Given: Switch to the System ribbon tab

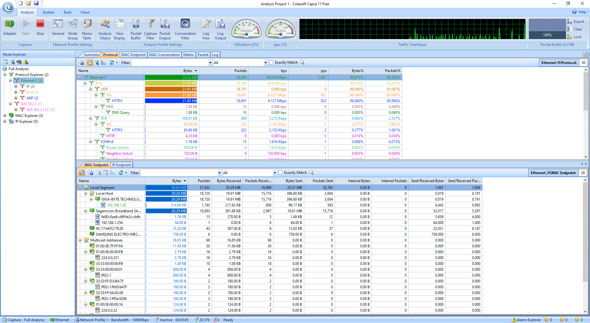Looking at the screenshot, I should [x=48, y=12].
